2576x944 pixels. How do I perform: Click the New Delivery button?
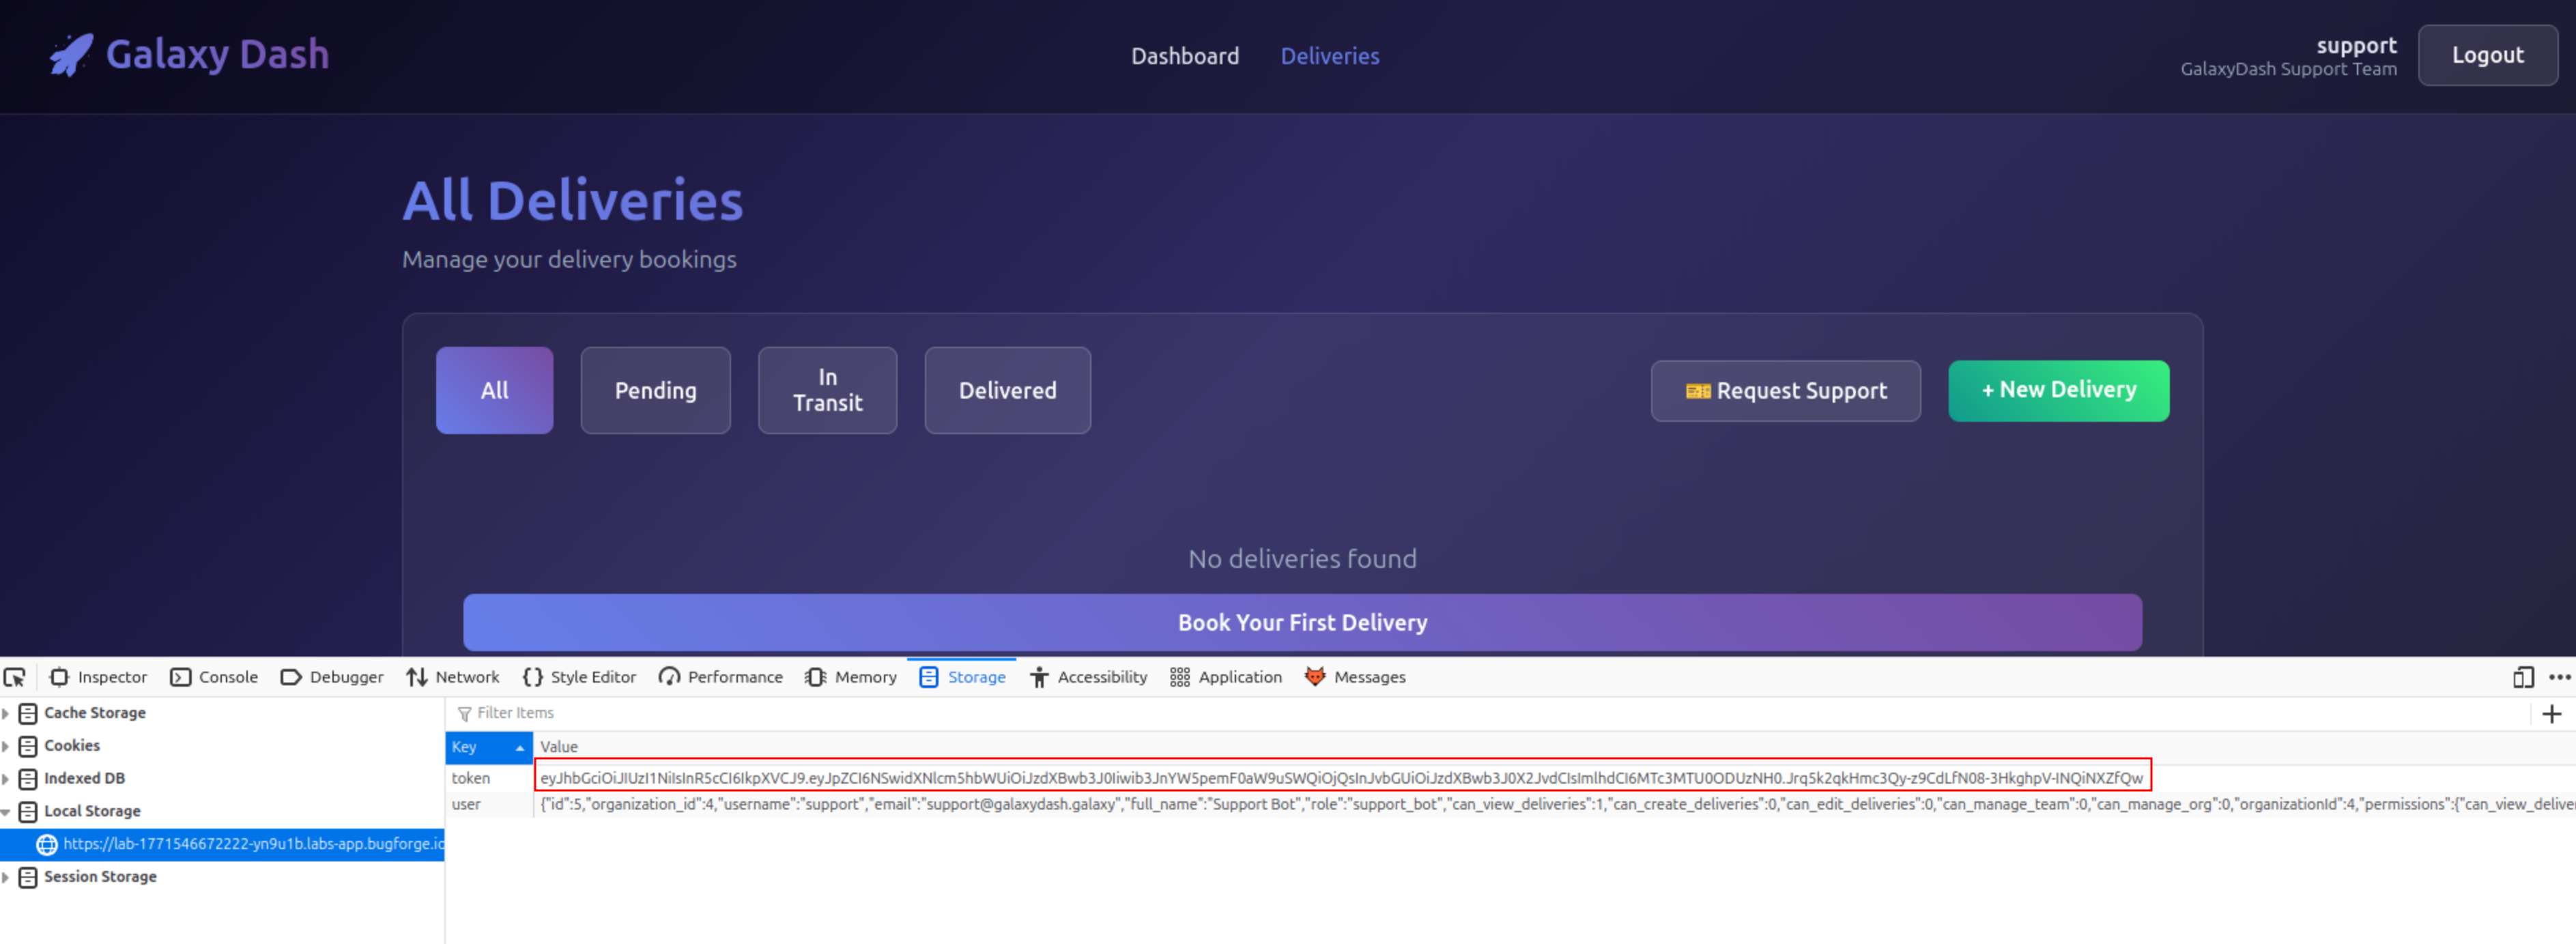click(2058, 390)
